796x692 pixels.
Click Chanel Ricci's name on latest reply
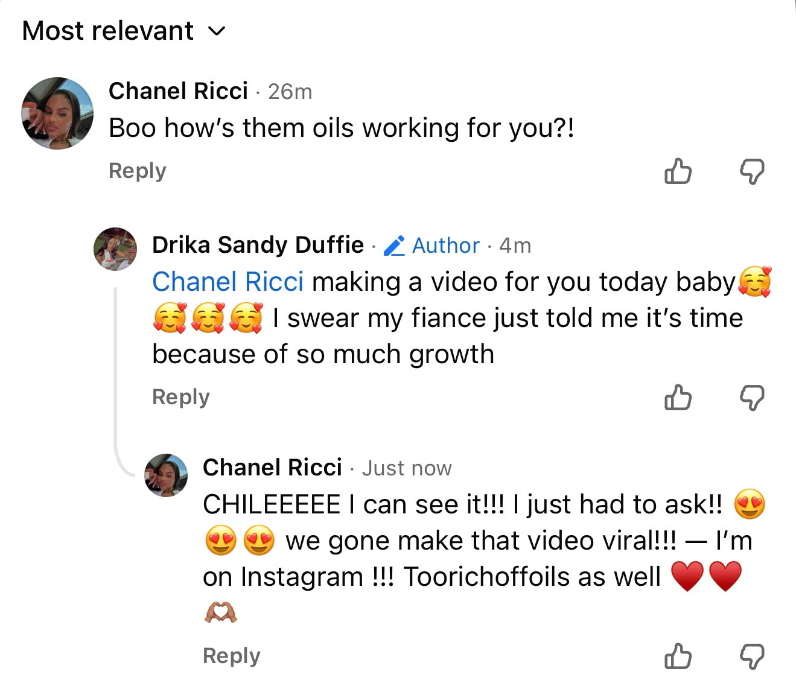pyautogui.click(x=272, y=468)
